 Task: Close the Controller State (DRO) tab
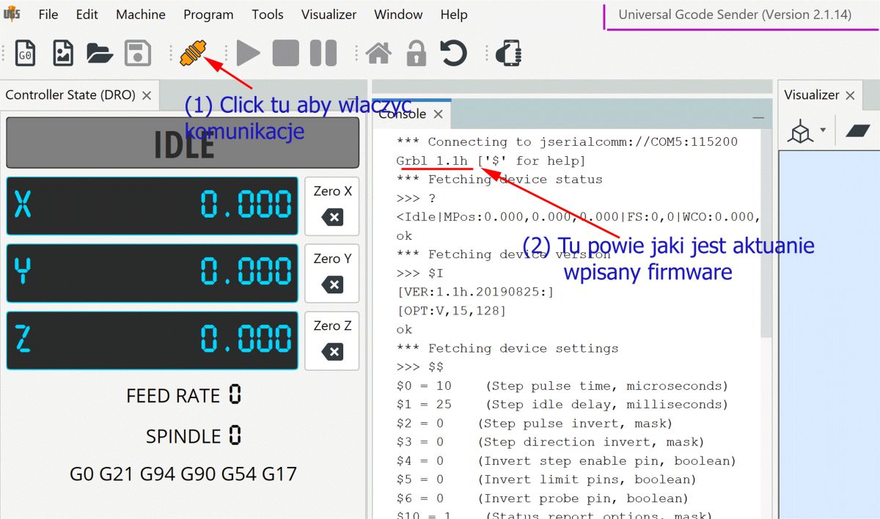tap(147, 95)
